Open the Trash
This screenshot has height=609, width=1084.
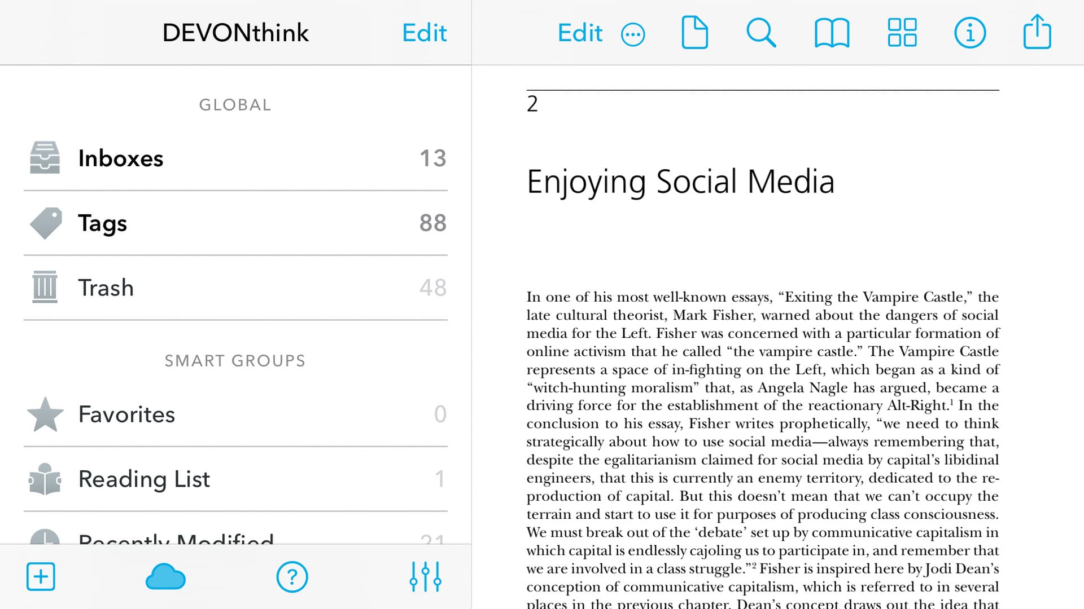point(235,288)
